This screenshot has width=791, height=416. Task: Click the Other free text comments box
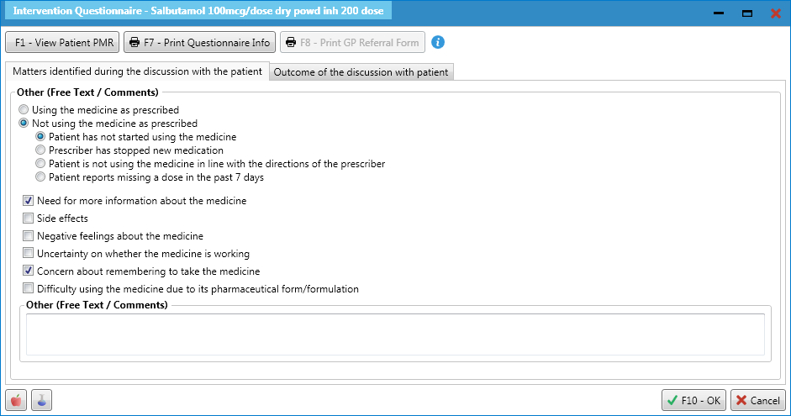pos(395,334)
